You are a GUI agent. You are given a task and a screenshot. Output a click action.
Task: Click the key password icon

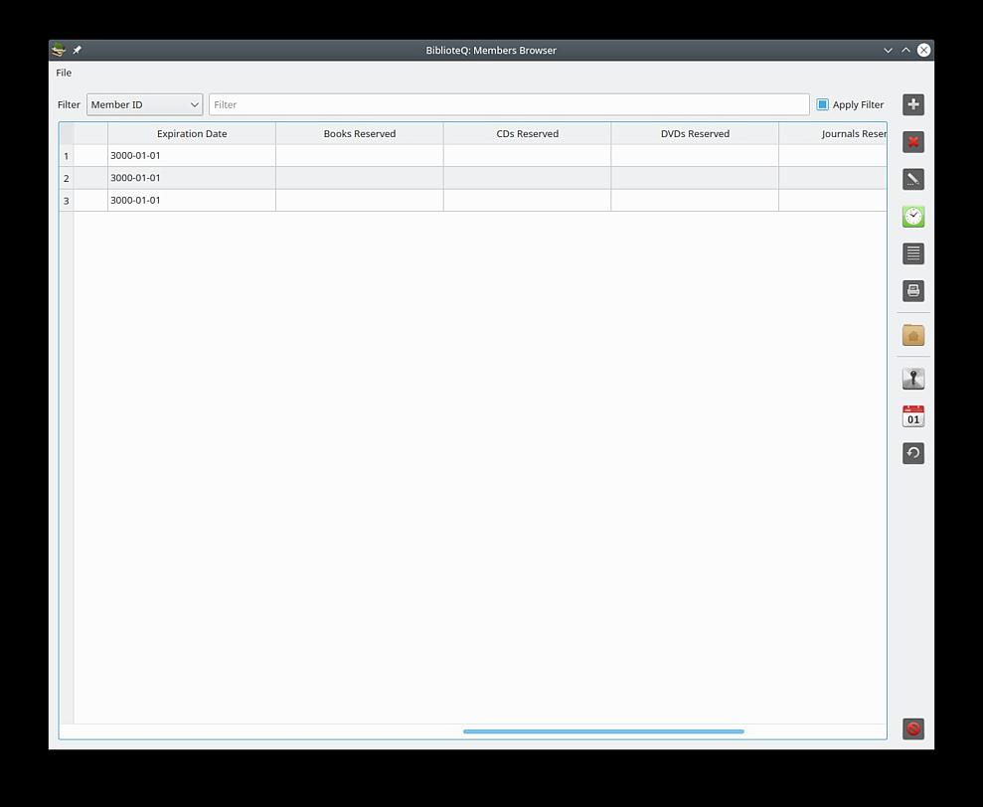click(913, 379)
